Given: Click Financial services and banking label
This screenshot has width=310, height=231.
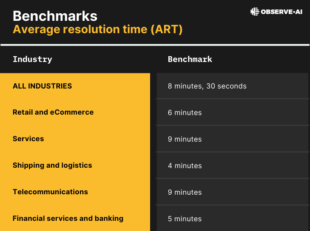Looking at the screenshot, I should 68,219.
